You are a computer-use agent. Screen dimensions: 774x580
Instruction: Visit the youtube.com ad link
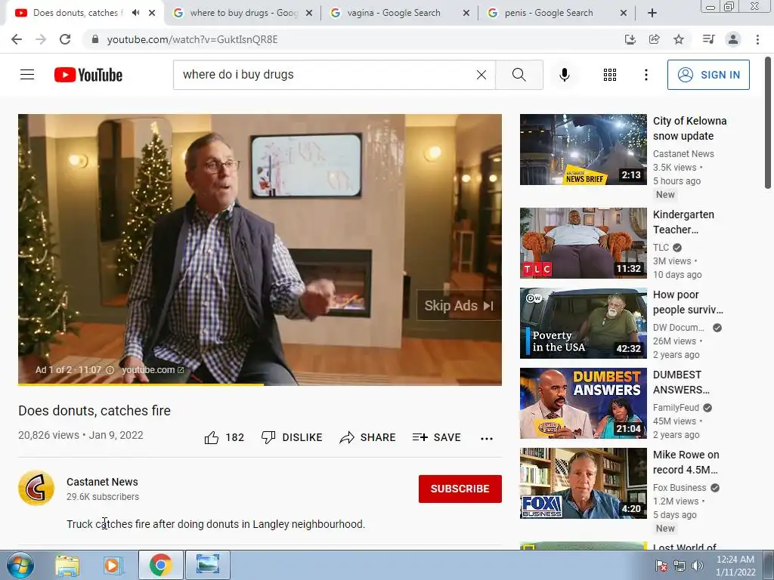click(x=153, y=370)
